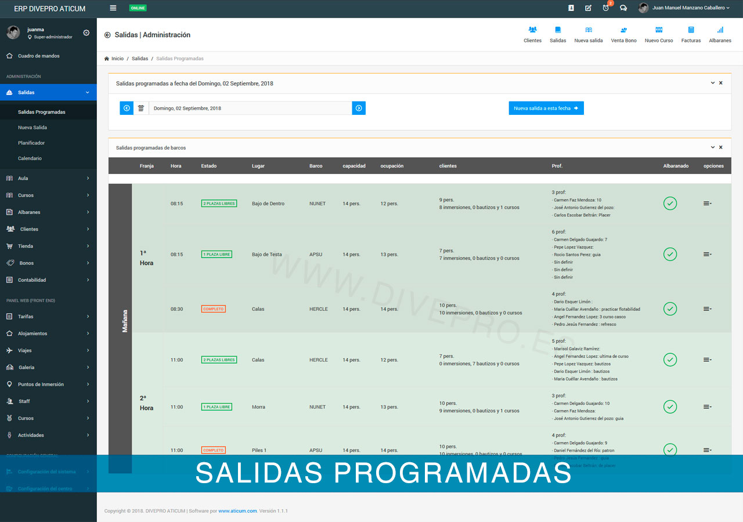This screenshot has width=743, height=522.
Task: Go to previous date arrow button
Action: point(127,108)
